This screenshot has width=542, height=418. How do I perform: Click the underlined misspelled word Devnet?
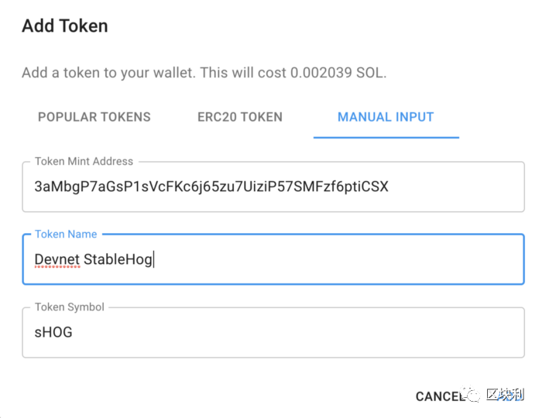(57, 259)
